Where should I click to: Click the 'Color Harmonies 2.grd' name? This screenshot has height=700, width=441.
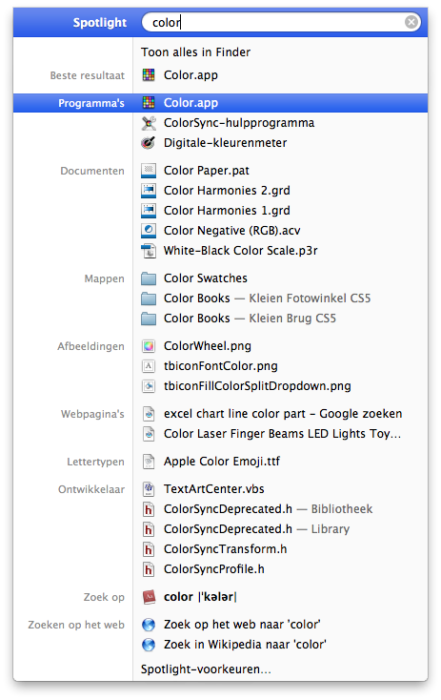(x=227, y=191)
